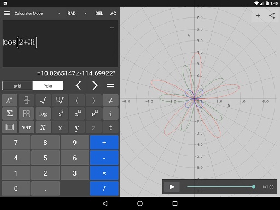Image resolution: width=280 pixels, height=210 pixels.
Task: Open the hamburger menu
Action: [7, 13]
